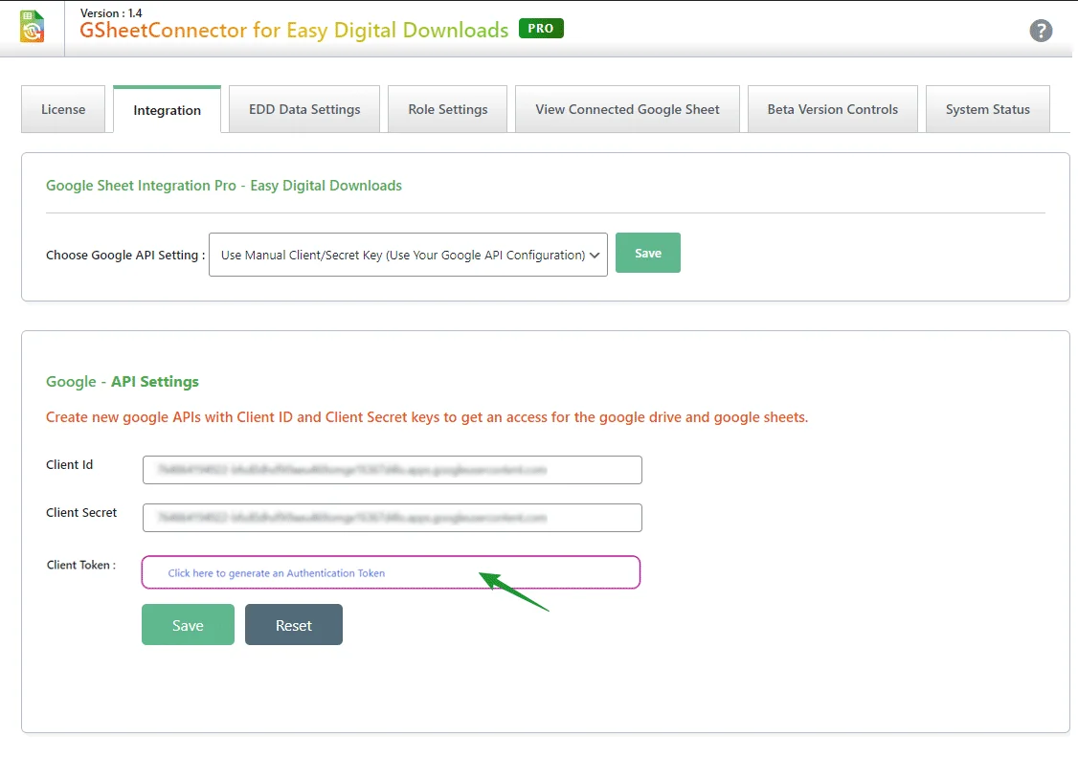Screen dimensions: 1078x759
Task: Open the EDD Data Settings tab
Action: 304,110
